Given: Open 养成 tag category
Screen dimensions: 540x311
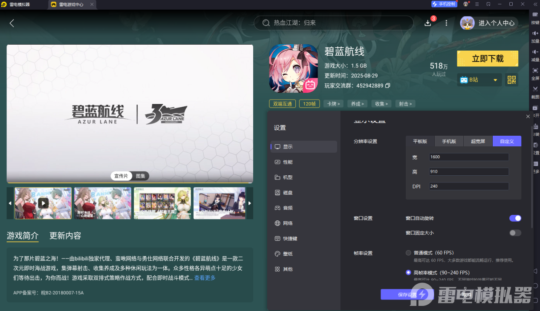Looking at the screenshot, I should 358,104.
